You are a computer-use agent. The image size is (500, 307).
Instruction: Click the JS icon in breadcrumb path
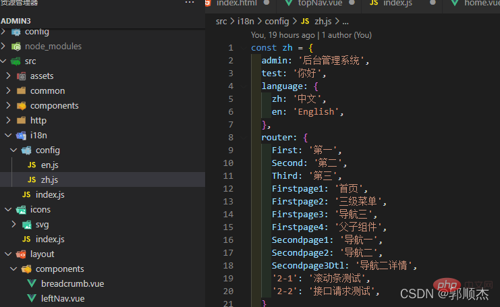point(305,22)
